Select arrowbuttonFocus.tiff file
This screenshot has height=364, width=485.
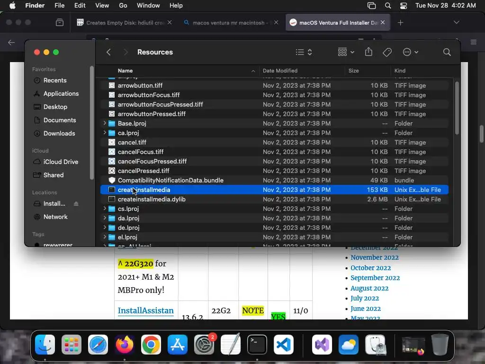[x=274, y=95]
